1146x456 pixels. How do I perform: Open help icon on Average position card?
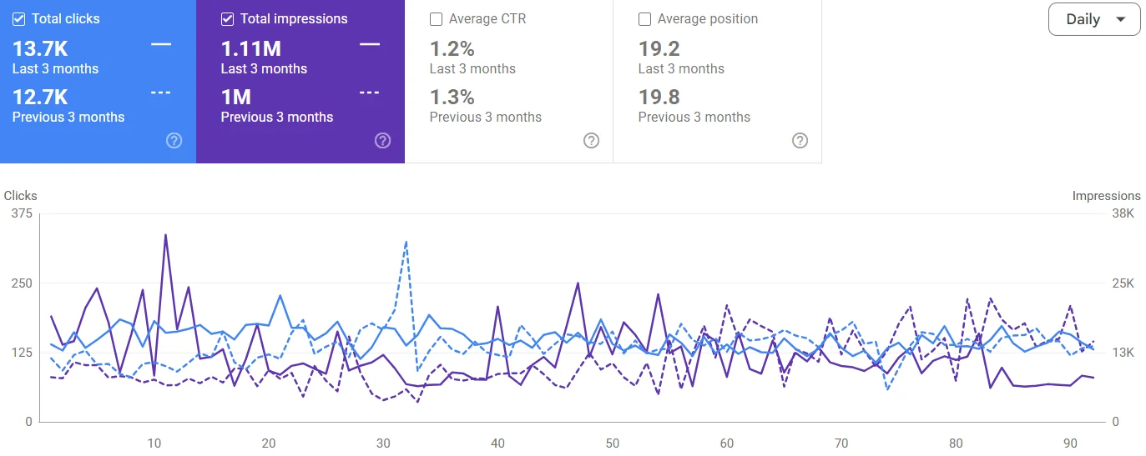pyautogui.click(x=800, y=140)
